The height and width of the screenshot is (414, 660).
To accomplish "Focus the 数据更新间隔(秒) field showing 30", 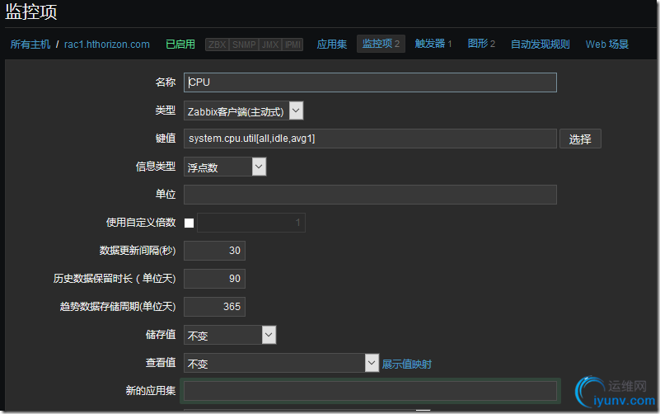I will pos(215,251).
